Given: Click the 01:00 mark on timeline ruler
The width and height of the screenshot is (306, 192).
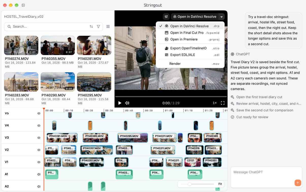Looking at the screenshot, I should [x=169, y=111].
